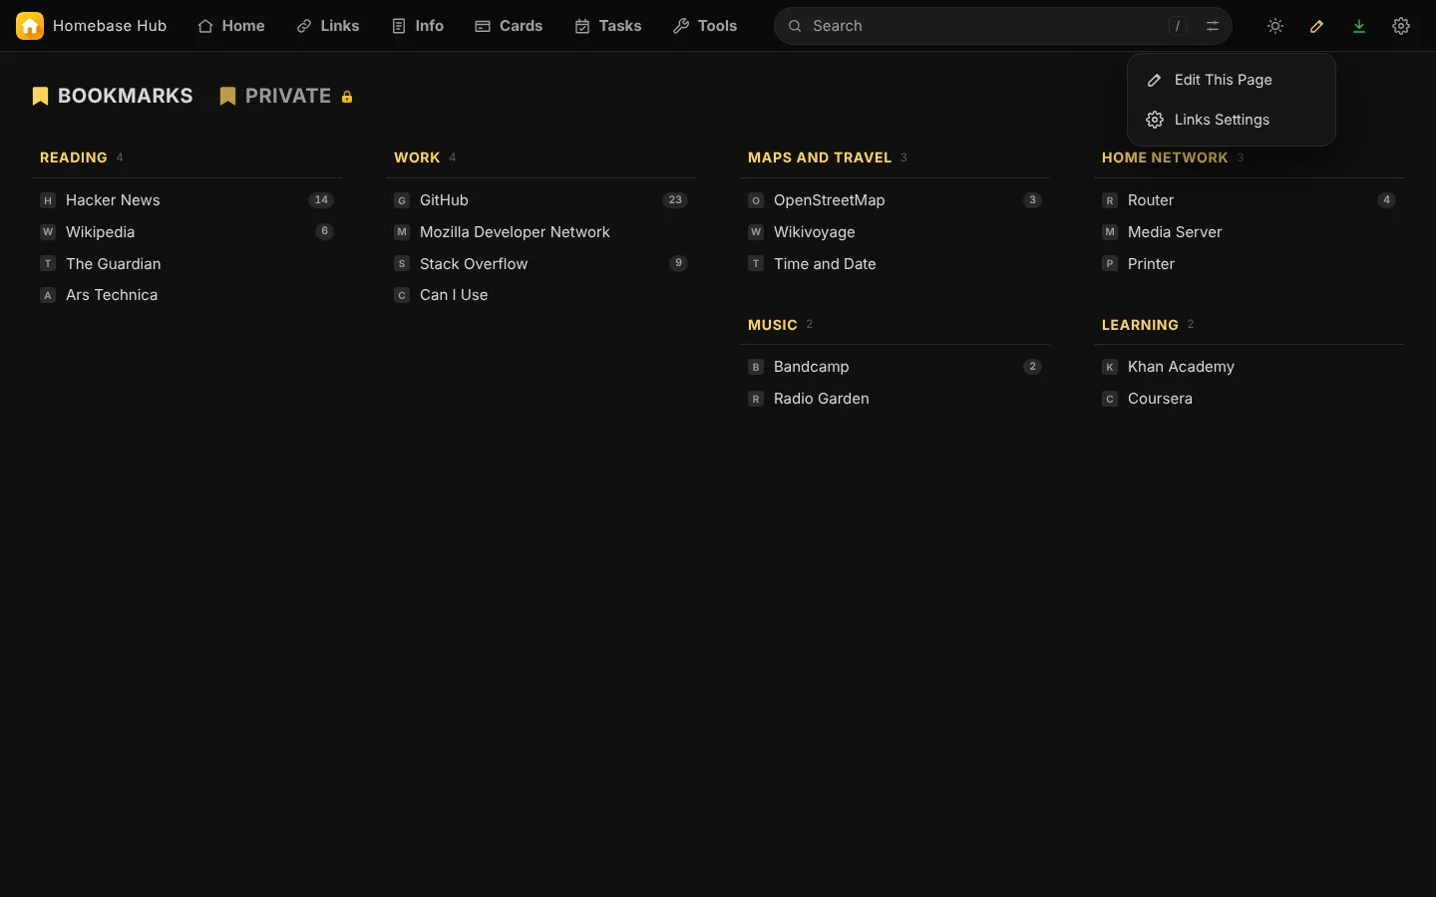Open the Cards nav item
The width and height of the screenshot is (1436, 897).
point(509,26)
